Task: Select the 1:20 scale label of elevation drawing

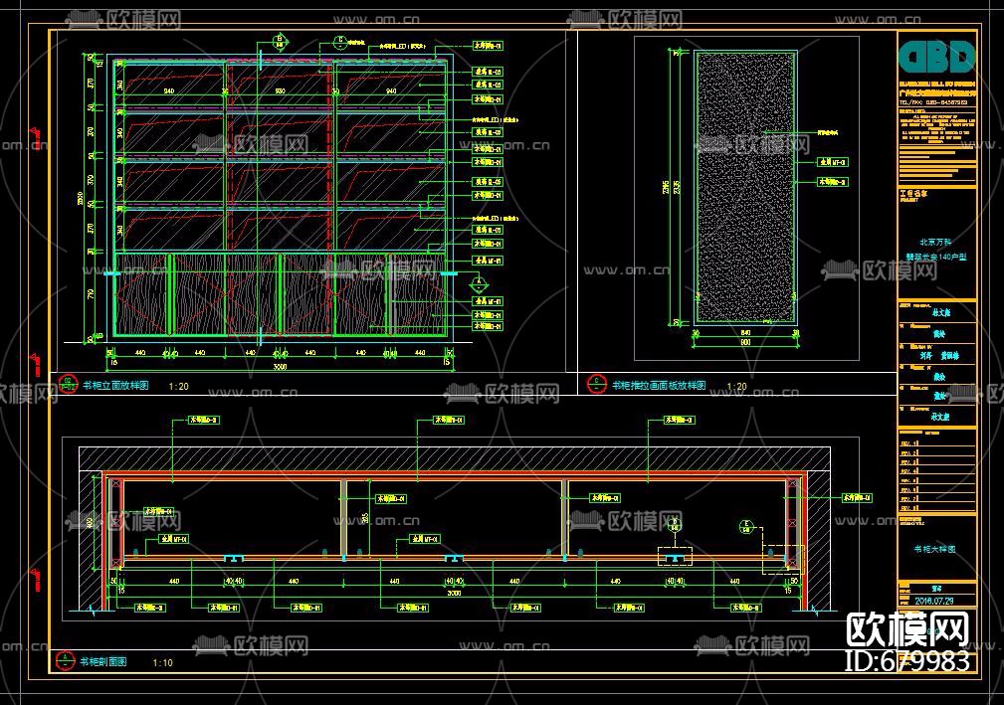Action: [x=179, y=387]
